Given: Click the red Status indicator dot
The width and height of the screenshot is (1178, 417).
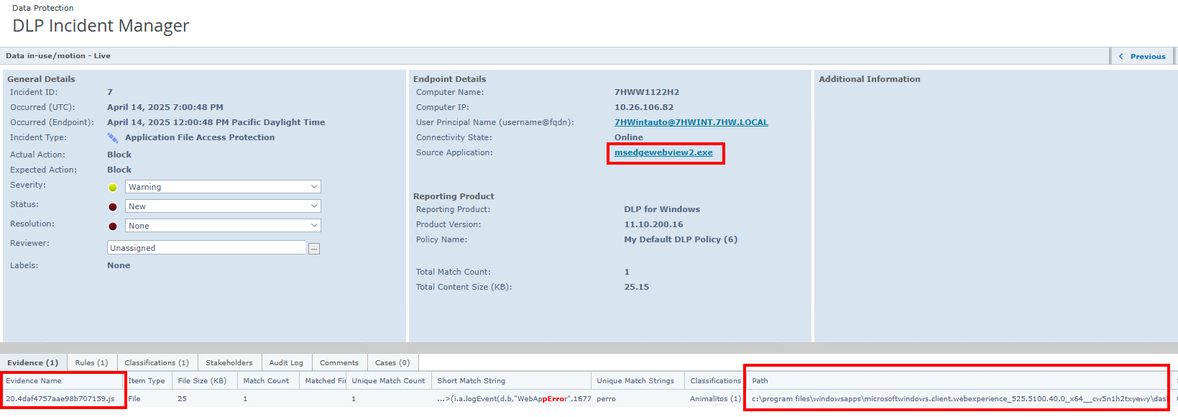Looking at the screenshot, I should 113,207.
